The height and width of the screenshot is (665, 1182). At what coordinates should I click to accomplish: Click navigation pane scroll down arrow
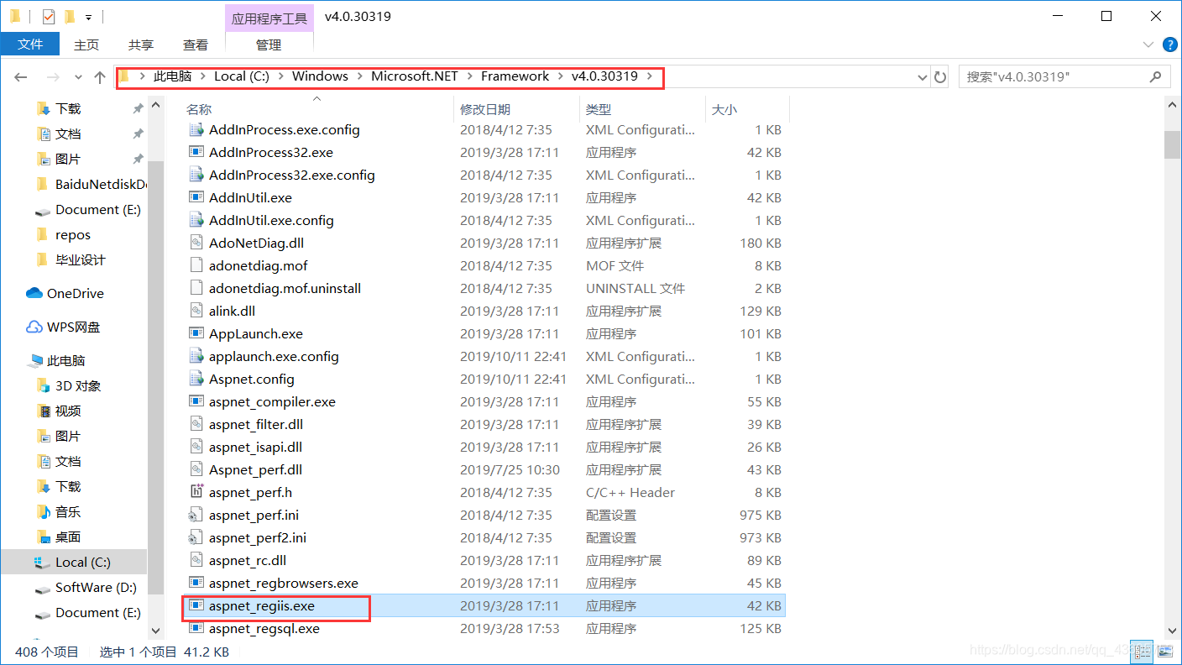155,629
